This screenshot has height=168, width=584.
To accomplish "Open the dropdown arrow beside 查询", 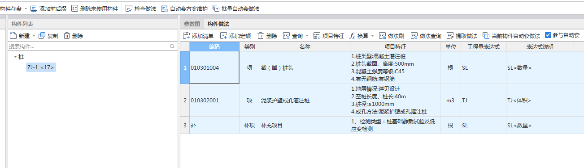I will tap(307, 36).
